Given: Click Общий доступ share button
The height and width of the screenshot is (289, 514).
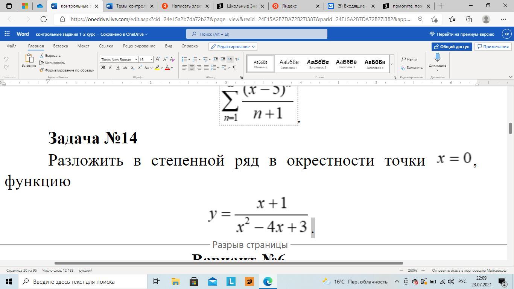Looking at the screenshot, I should pos(452,47).
